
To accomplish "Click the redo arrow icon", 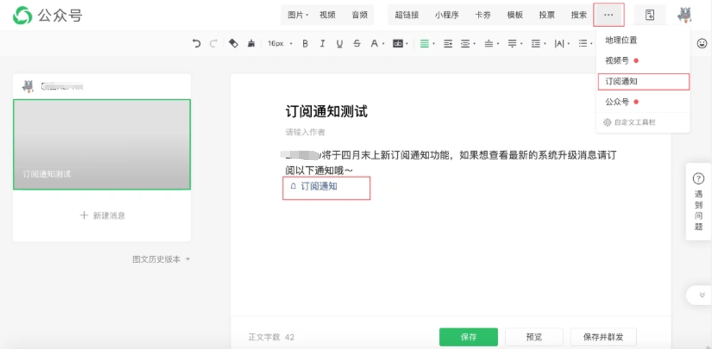I will (213, 44).
